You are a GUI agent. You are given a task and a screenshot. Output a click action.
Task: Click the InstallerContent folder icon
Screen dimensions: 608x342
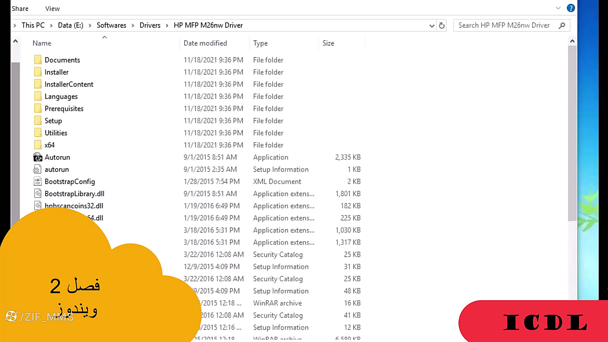click(38, 84)
